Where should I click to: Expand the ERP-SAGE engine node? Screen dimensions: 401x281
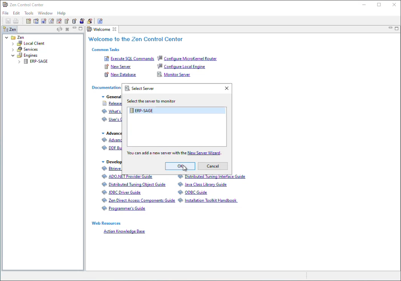pyautogui.click(x=19, y=62)
